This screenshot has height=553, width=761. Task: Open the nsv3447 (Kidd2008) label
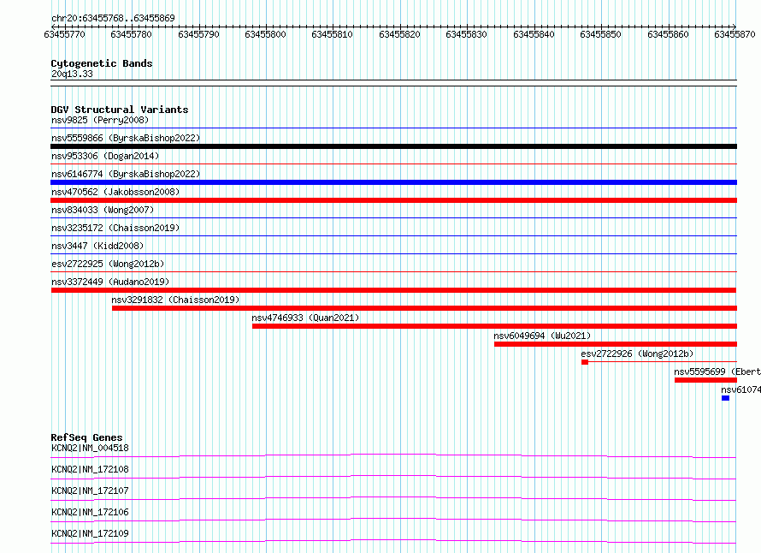point(97,246)
